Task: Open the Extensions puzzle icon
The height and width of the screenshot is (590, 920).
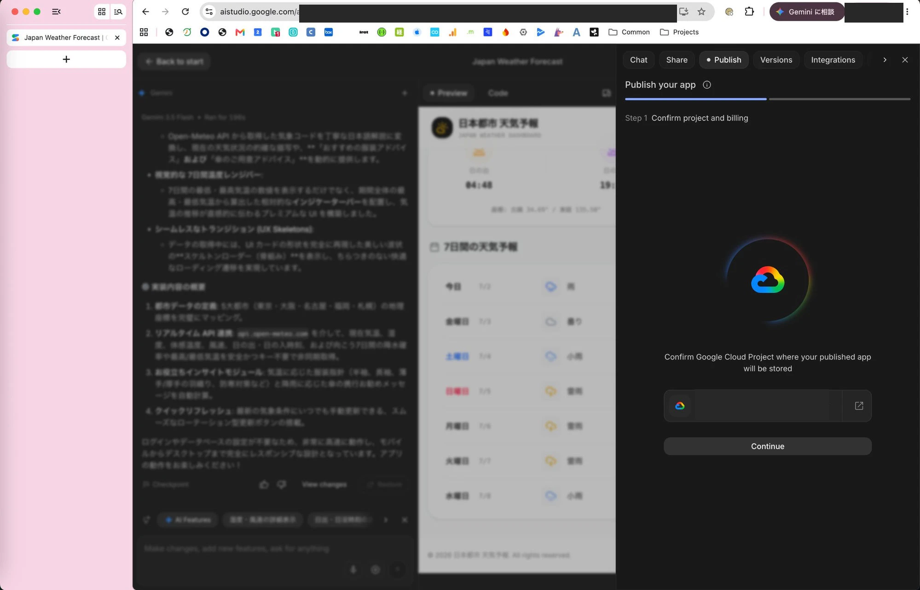Action: (749, 12)
